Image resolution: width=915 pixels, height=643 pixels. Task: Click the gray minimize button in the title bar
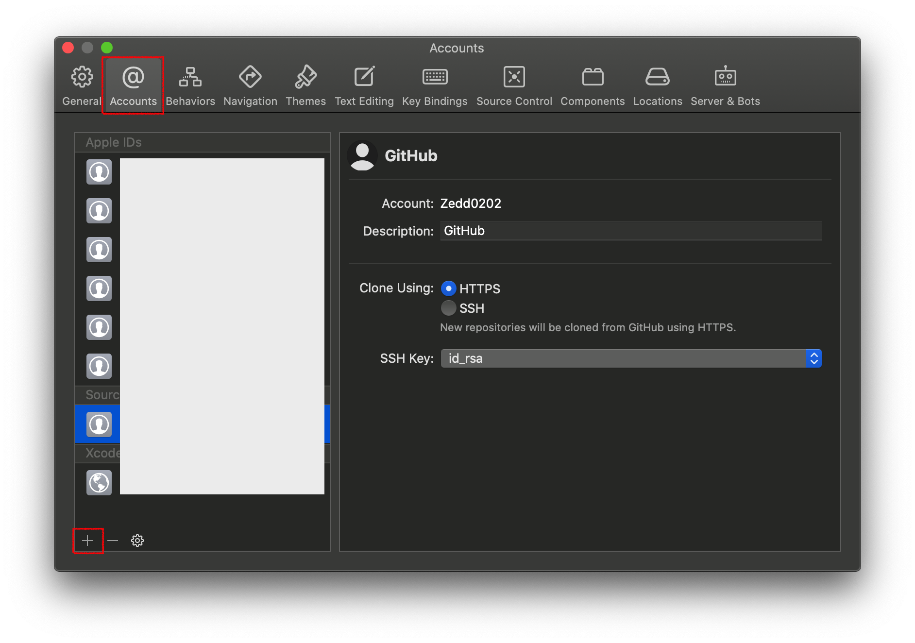coord(87,48)
